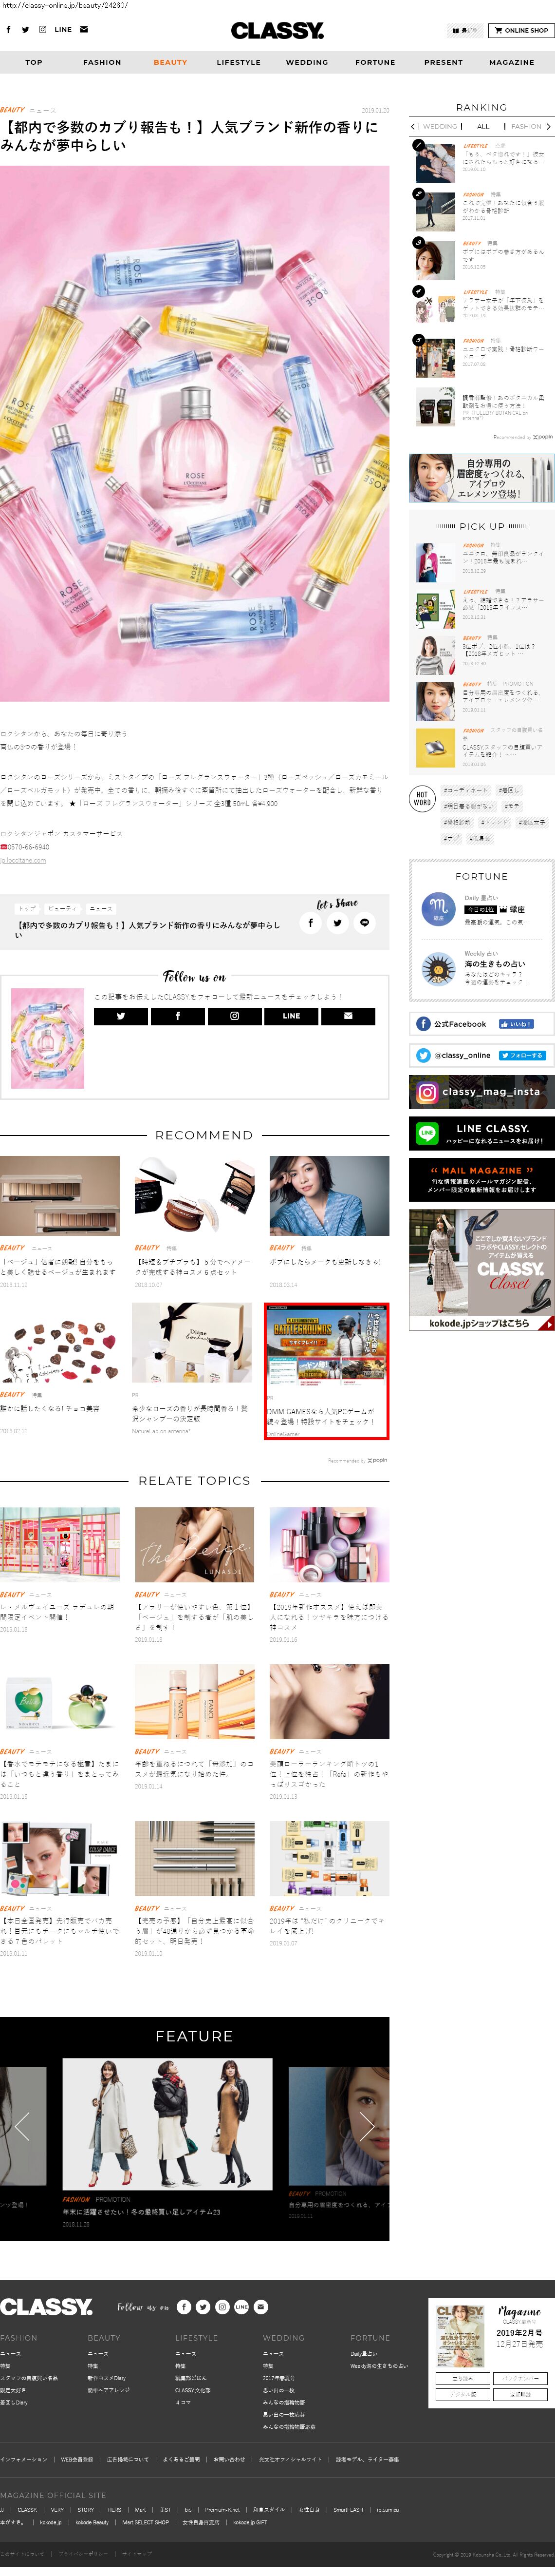Viewport: 555px width, 2576px height.
Task: Open the LINE CLASSY. banner
Action: point(481,1134)
